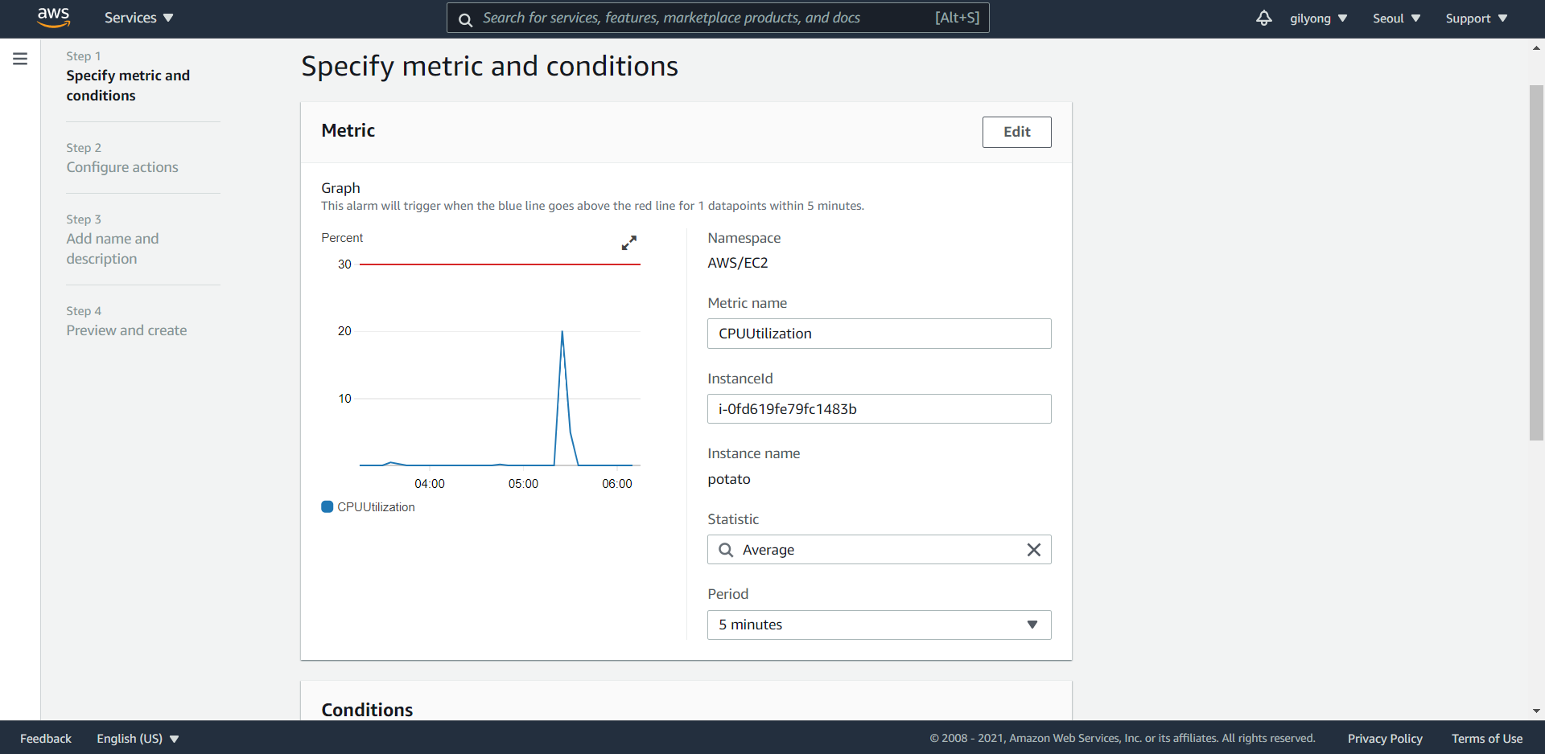The image size is (1545, 754).
Task: Toggle the CPUUtilization legend swatch
Action: 327,506
